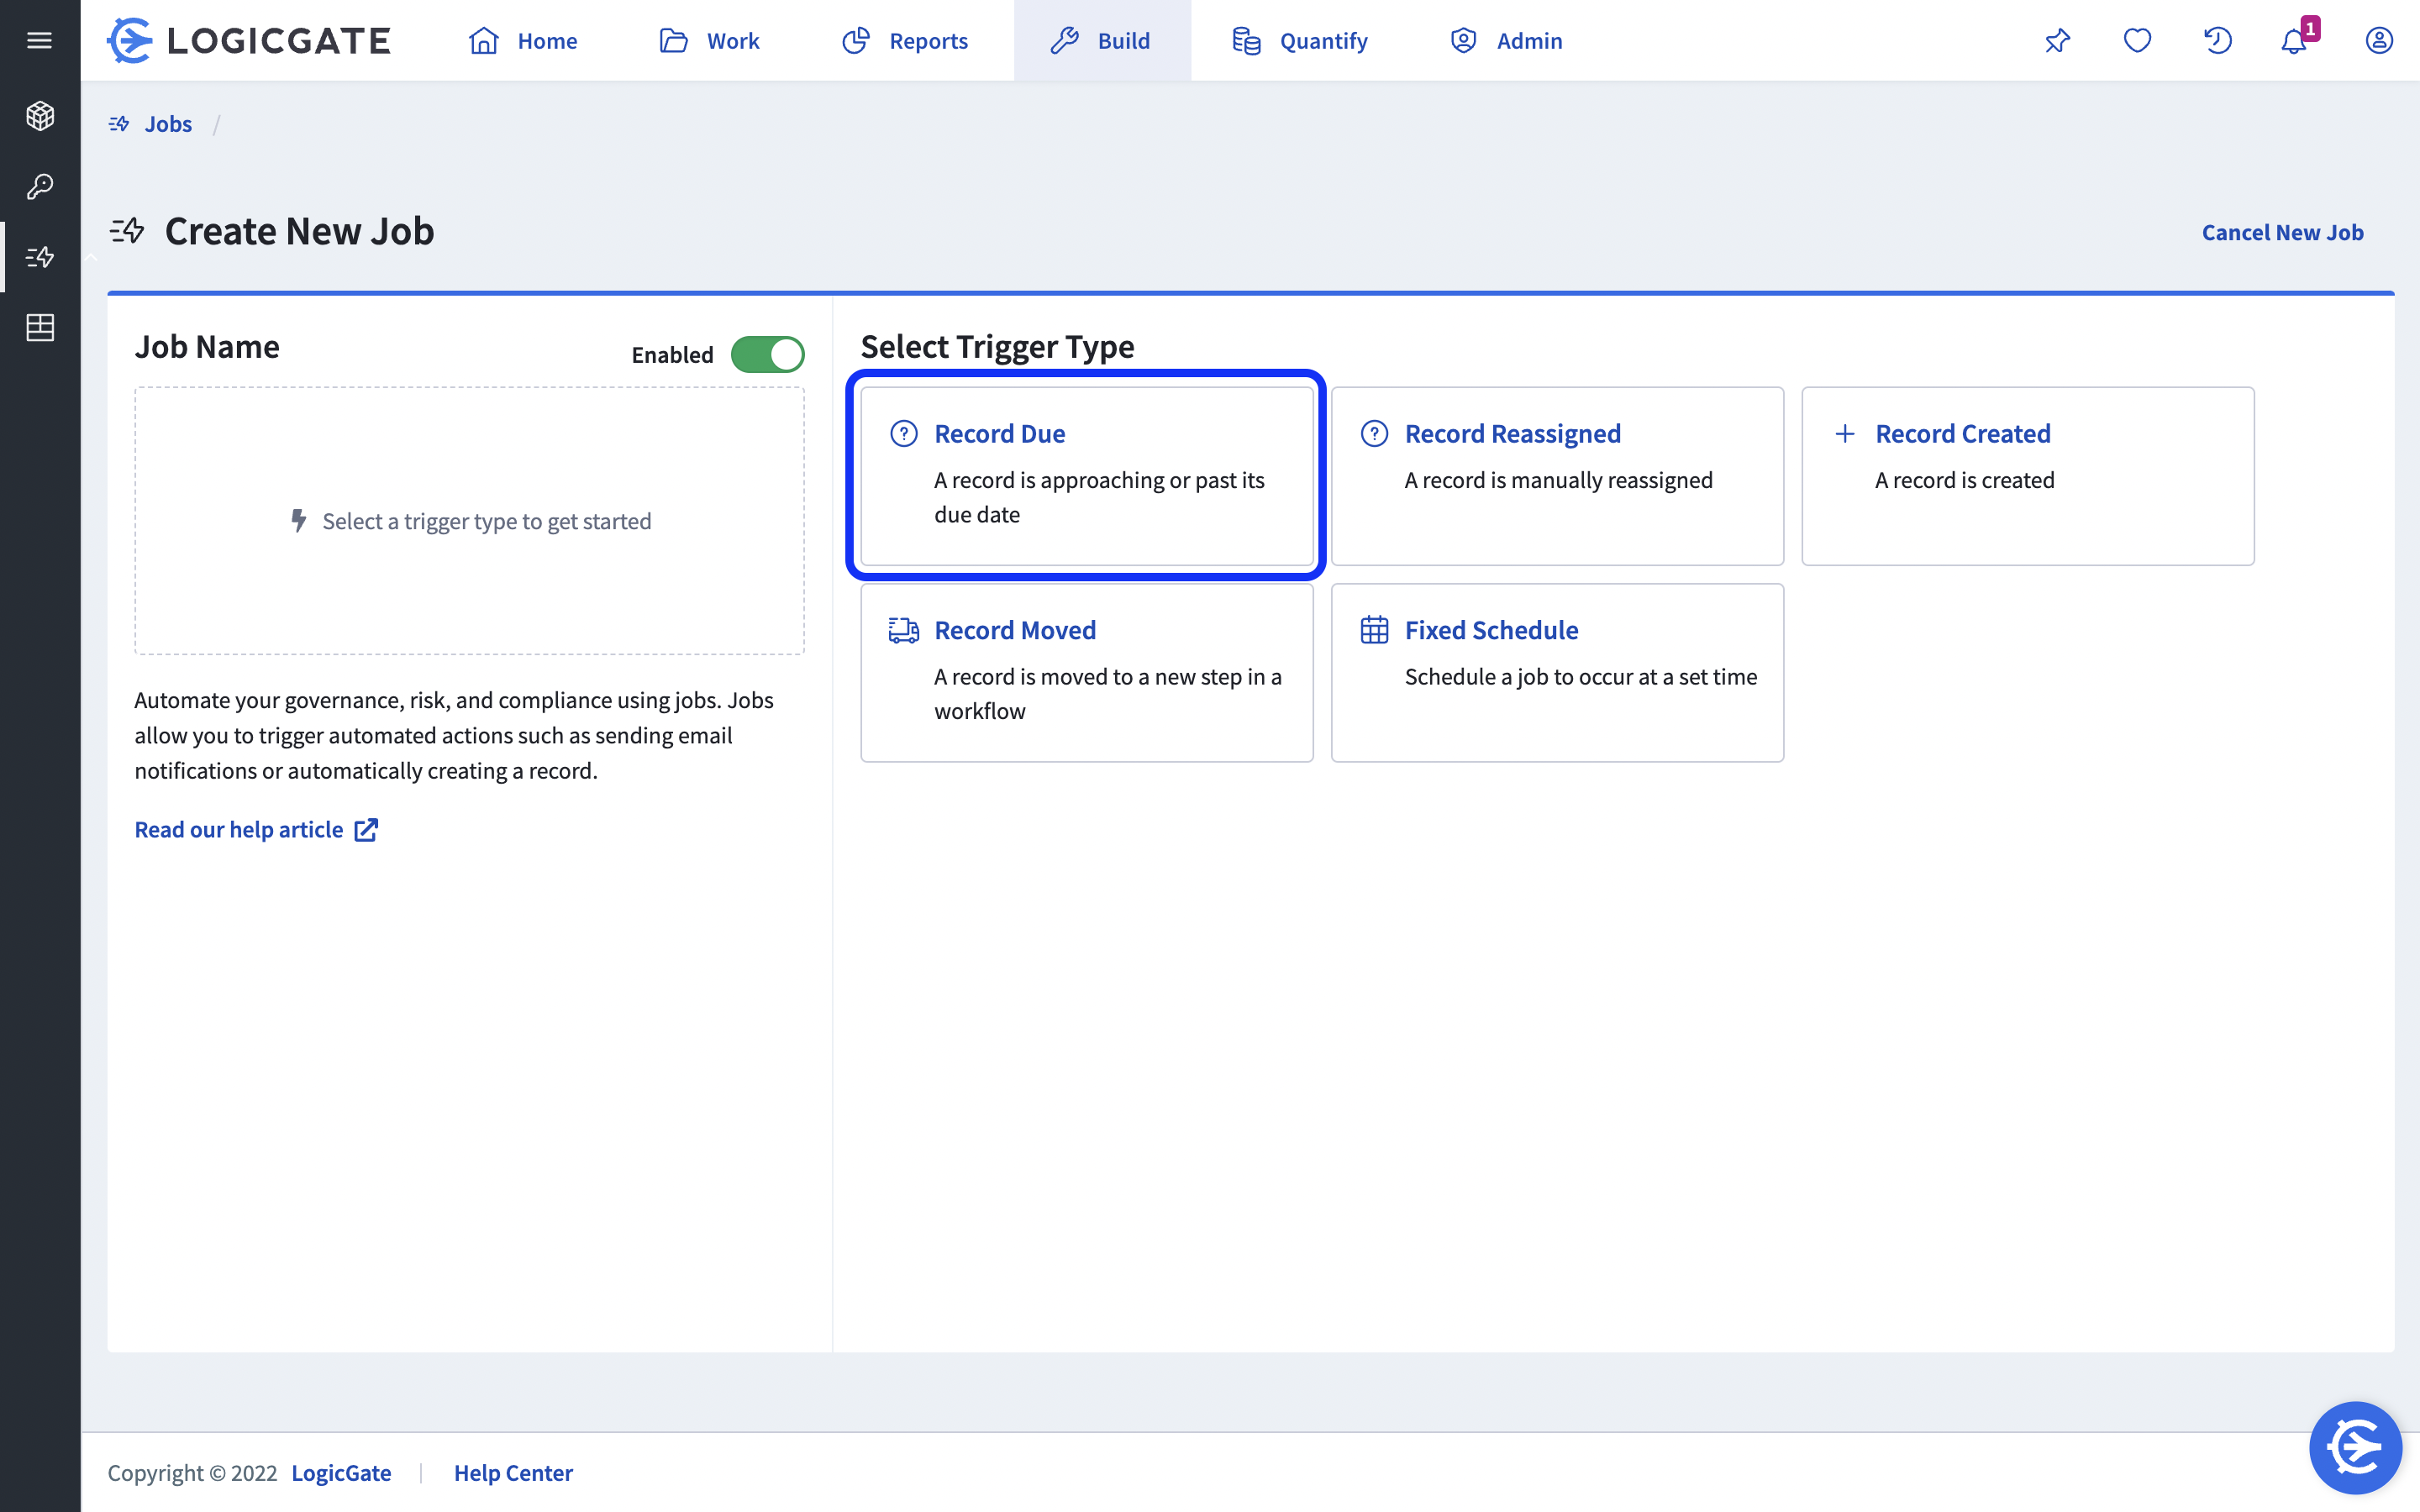Viewport: 2420px width, 1512px height.
Task: Open user profile icon
Action: [x=2379, y=40]
